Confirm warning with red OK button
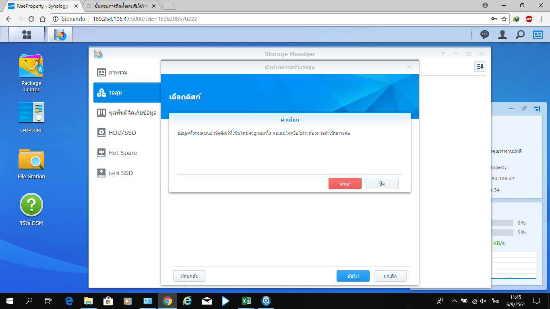This screenshot has height=309, width=550. click(345, 183)
